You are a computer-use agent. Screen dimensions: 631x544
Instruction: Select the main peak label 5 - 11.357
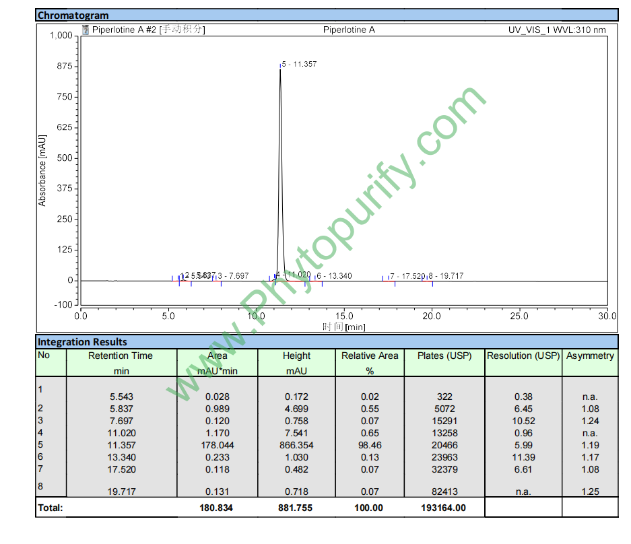[x=299, y=64]
